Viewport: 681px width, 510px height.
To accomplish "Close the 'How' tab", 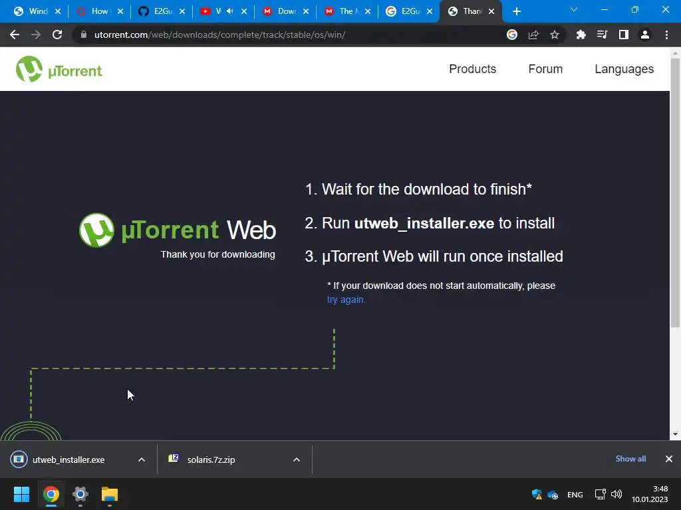I will (120, 11).
